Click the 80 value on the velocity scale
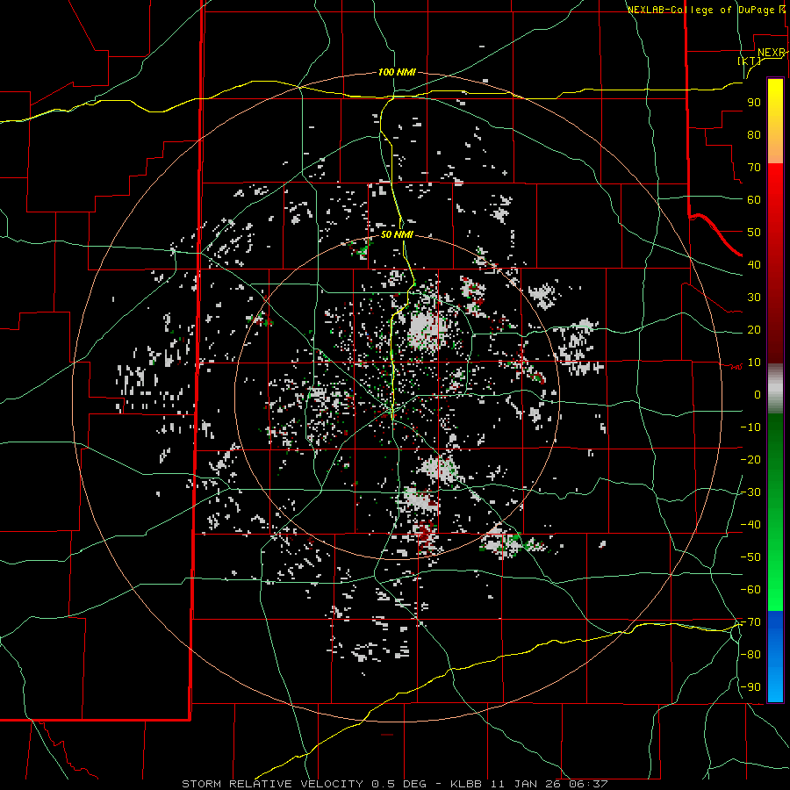This screenshot has height=790, width=790. 754,134
